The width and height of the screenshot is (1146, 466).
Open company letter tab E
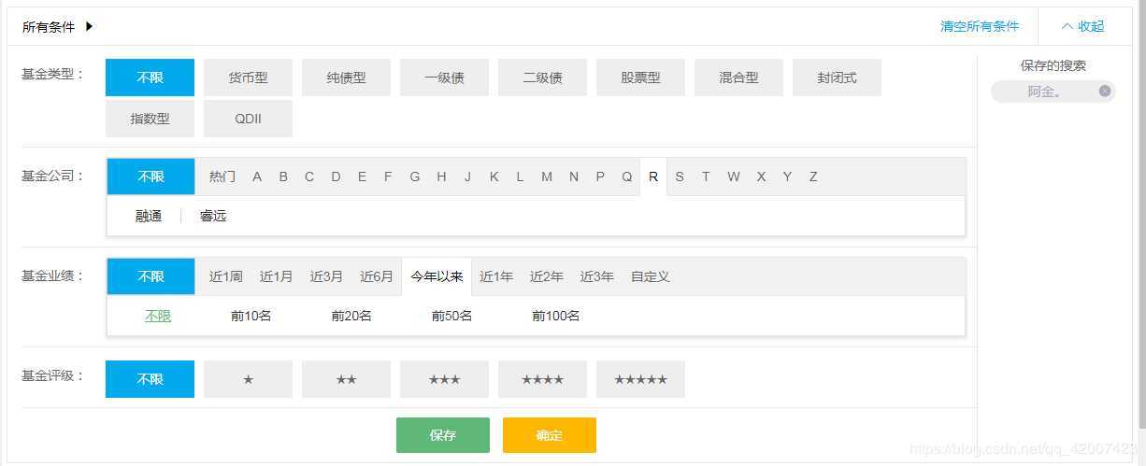click(x=362, y=177)
